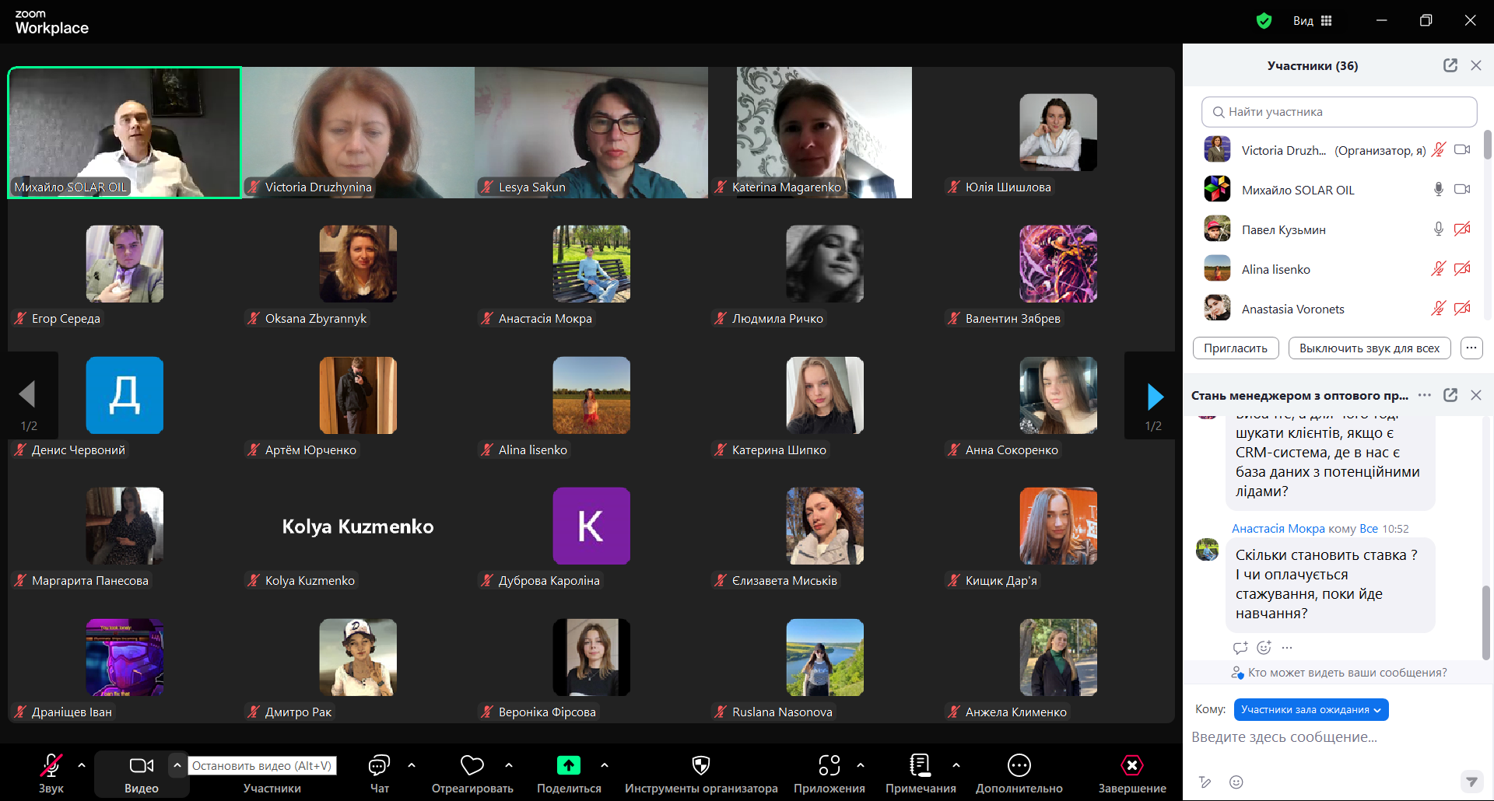Mute Павел Кузьмин in participants list
This screenshot has width=1494, height=801.
pyautogui.click(x=1439, y=229)
